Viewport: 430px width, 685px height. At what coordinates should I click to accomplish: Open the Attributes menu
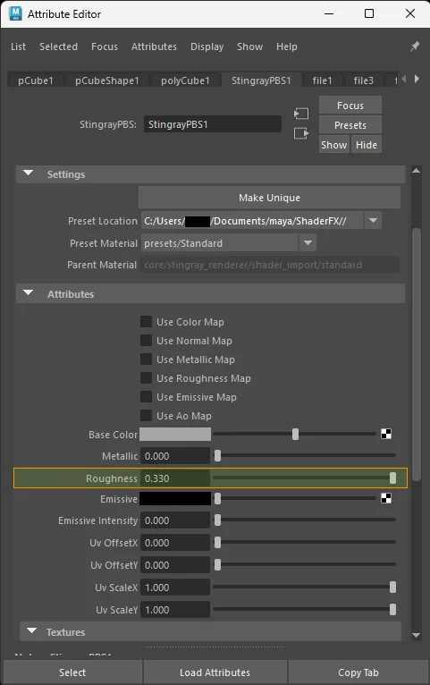154,47
